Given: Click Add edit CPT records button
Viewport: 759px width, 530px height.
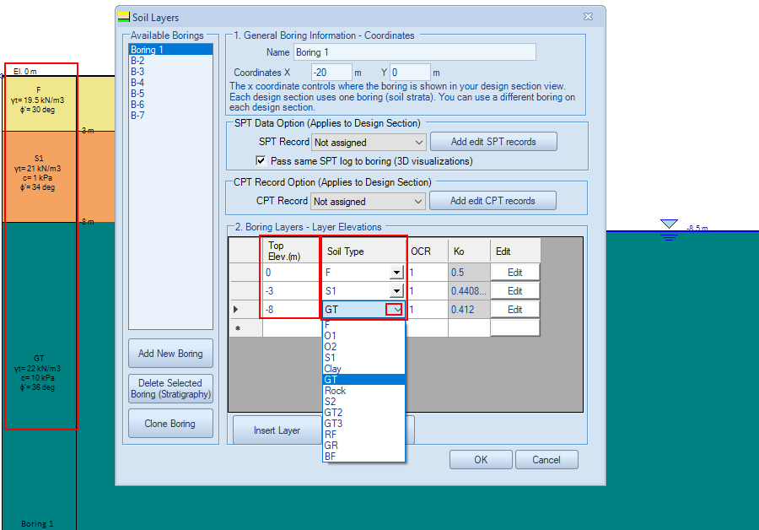Looking at the screenshot, I should click(x=493, y=201).
